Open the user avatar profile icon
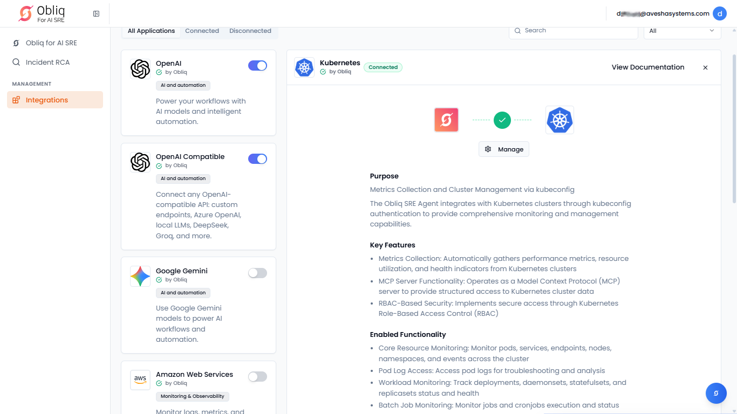This screenshot has height=414, width=737. (719, 13)
